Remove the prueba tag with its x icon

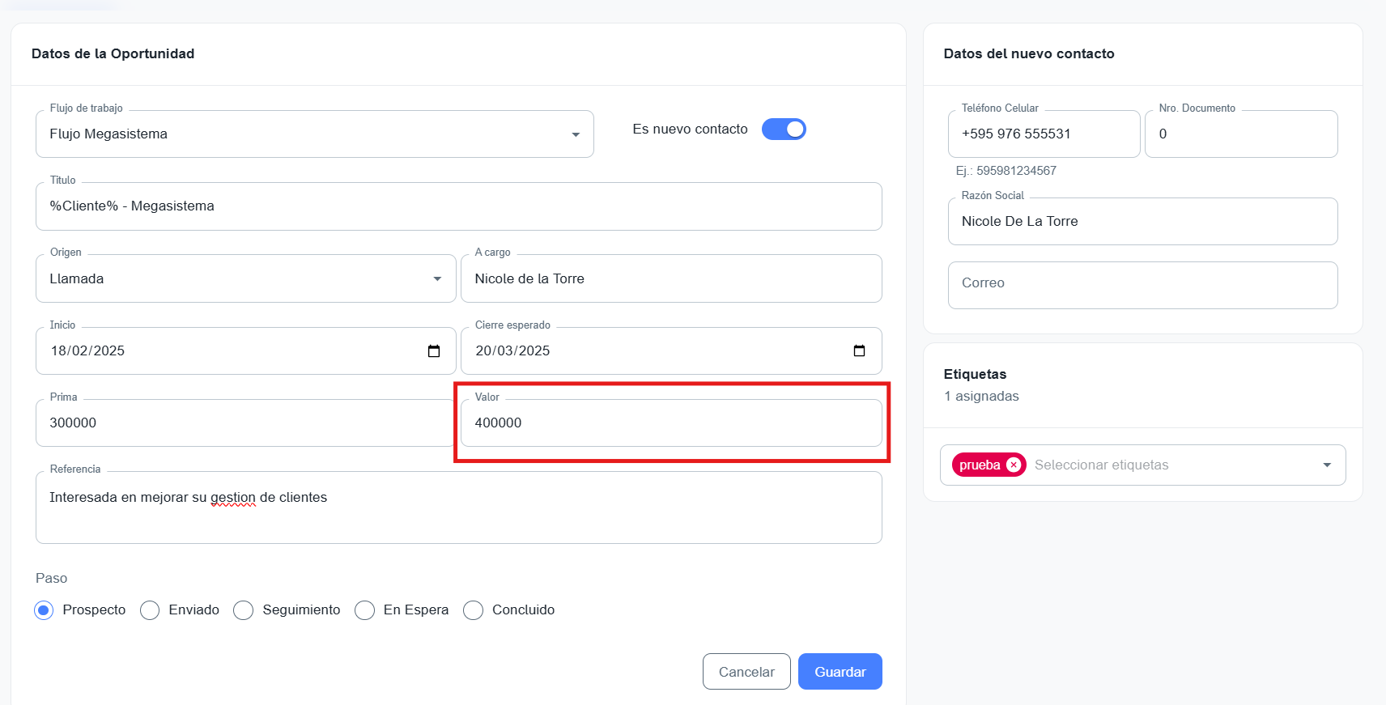pos(1014,465)
